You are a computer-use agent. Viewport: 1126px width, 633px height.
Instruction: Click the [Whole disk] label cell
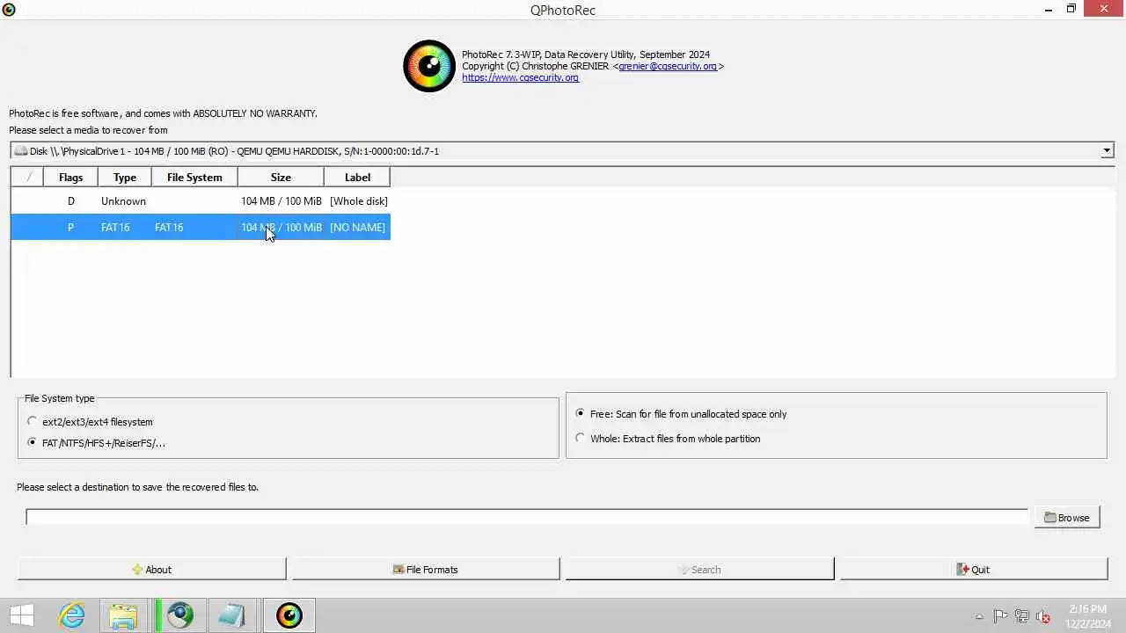(358, 200)
